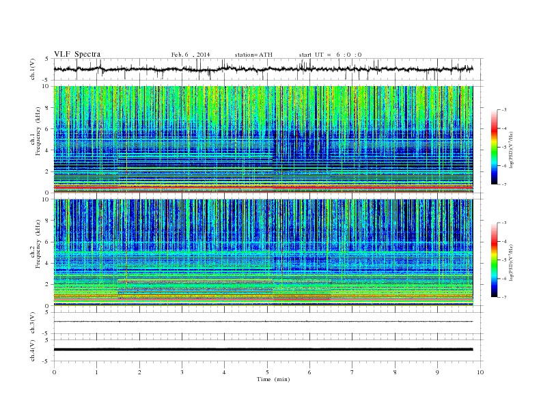The width and height of the screenshot is (541, 418).
Task: Click the ch.2 spectrogram panel
Action: click(x=263, y=252)
